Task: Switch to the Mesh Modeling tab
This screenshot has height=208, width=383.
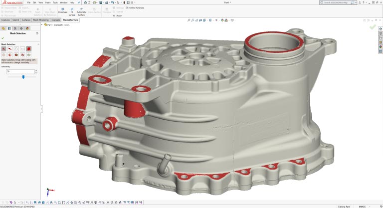Action: point(40,20)
